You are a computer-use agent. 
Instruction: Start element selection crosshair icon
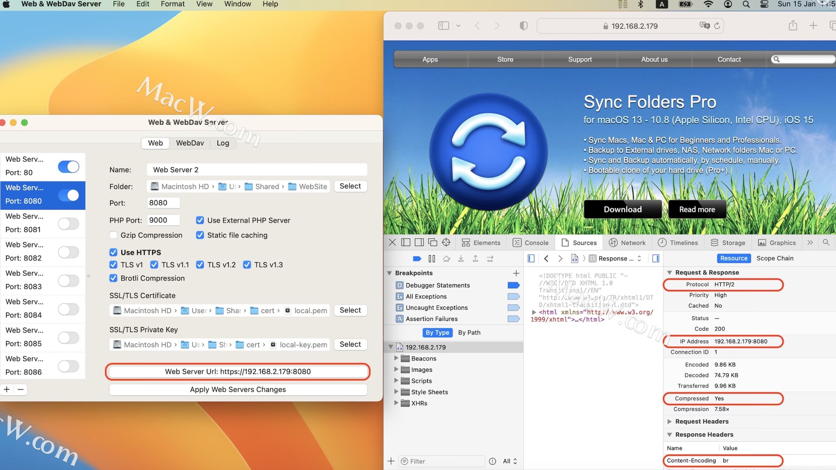click(x=446, y=242)
